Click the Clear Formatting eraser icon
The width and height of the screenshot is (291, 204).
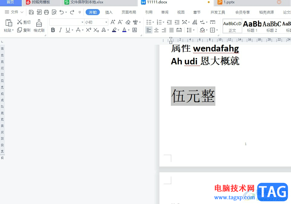128,22
